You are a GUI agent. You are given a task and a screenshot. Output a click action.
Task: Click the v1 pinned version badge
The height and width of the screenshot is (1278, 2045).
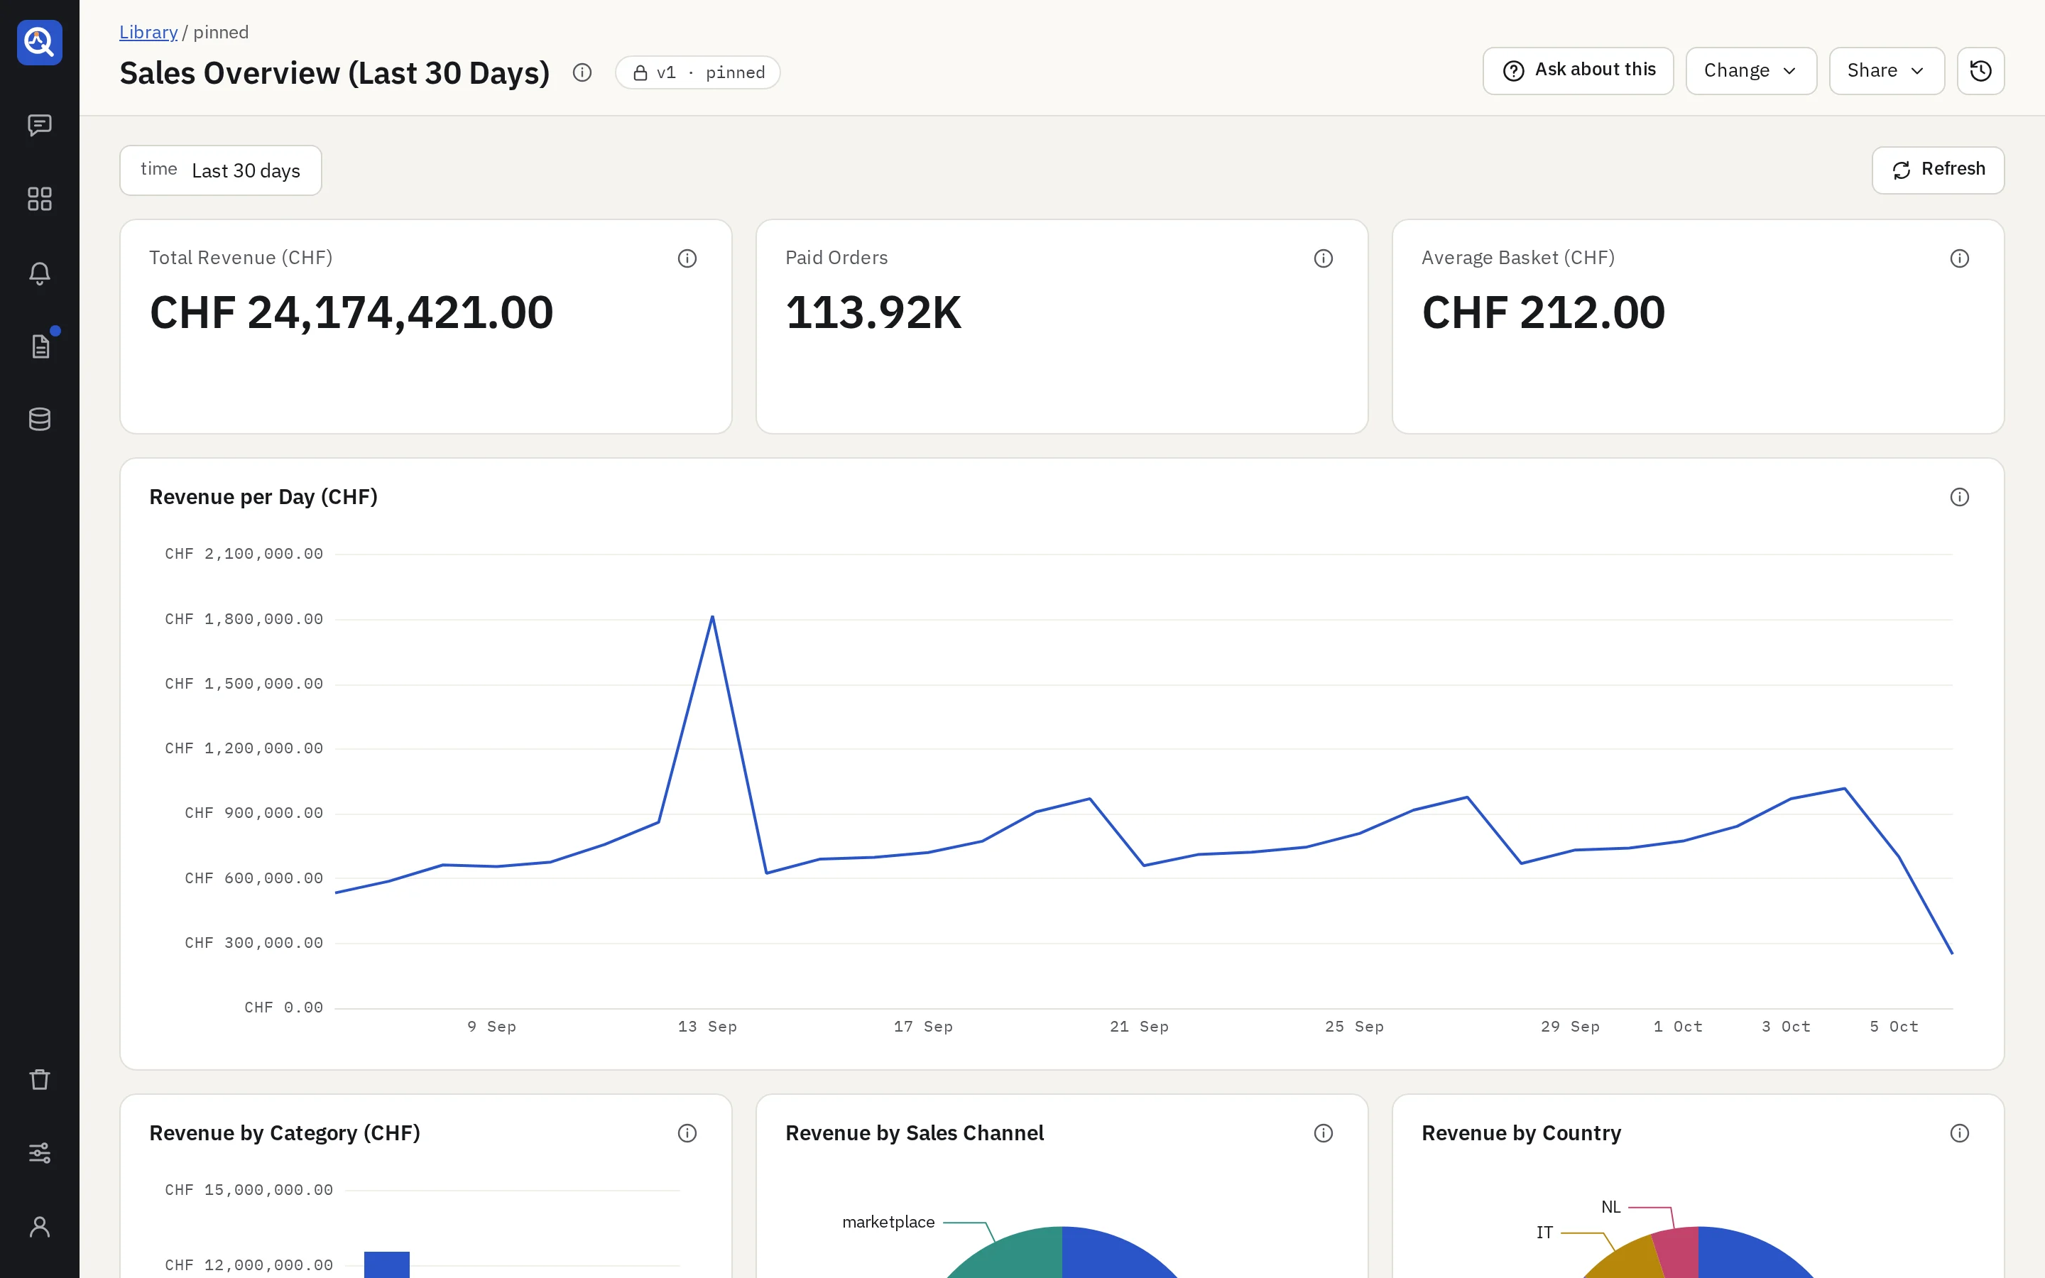697,72
